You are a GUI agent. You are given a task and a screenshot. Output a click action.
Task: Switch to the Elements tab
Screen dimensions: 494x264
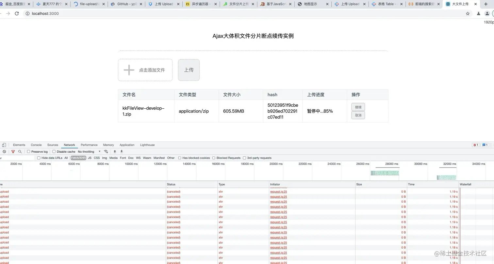pos(19,145)
